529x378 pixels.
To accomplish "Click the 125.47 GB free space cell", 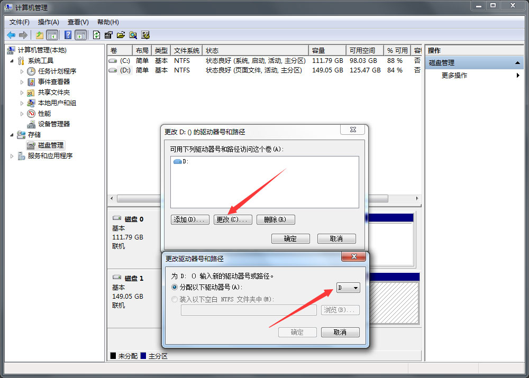I will tap(365, 70).
